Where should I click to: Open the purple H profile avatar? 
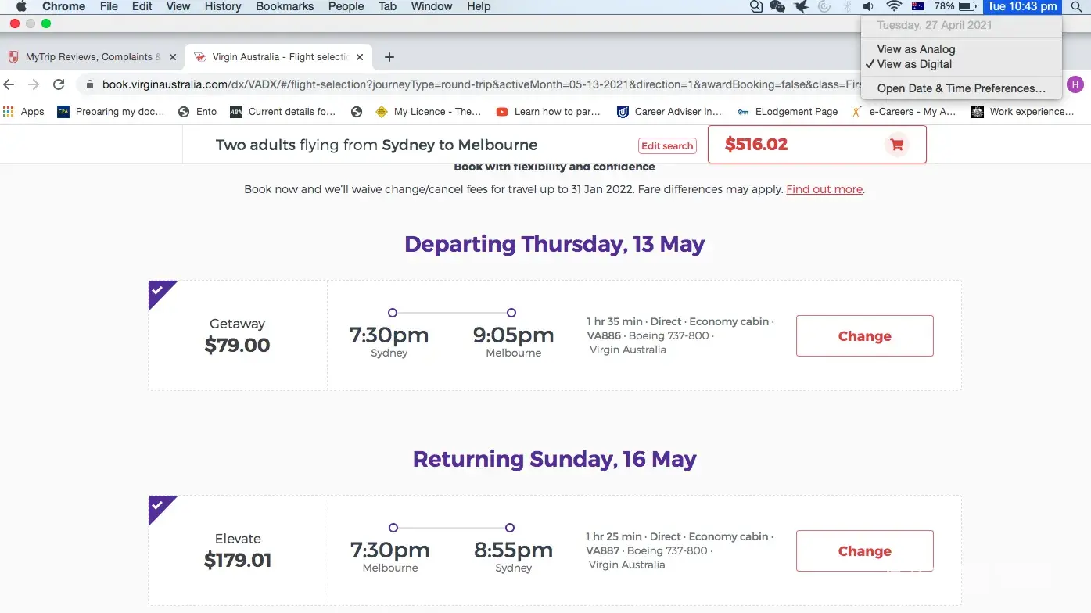[x=1075, y=84]
